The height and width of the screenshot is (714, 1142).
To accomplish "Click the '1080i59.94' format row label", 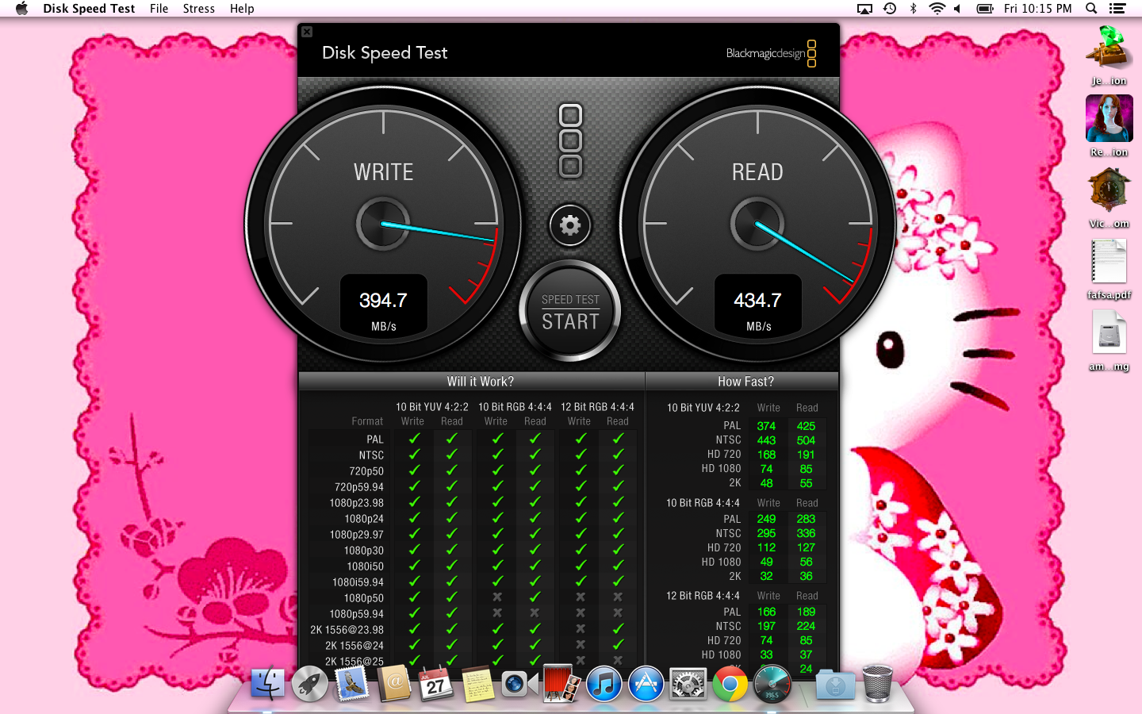I will pos(358,582).
